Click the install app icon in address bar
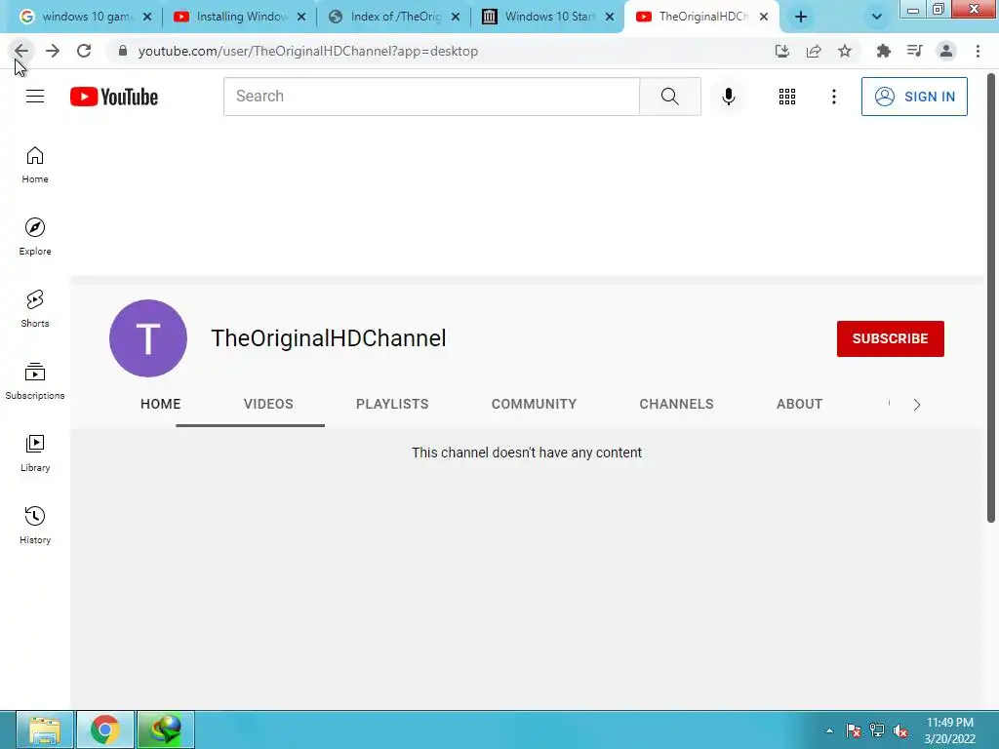999x749 pixels. (x=782, y=51)
